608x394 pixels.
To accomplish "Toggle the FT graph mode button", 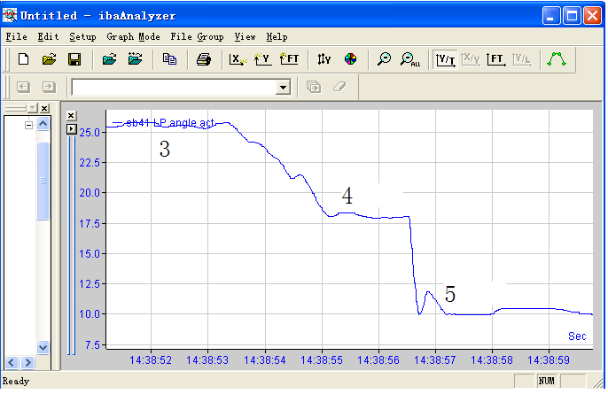I will [x=496, y=59].
